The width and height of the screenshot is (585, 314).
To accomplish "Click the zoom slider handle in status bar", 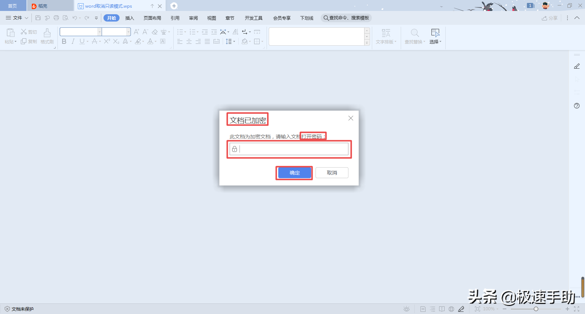I will tap(536, 309).
